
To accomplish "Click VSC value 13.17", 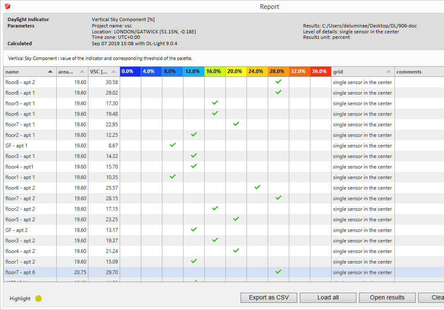I will pos(112,230).
